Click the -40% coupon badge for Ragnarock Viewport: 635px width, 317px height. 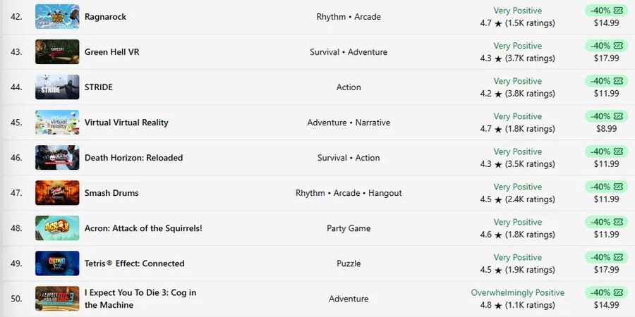click(x=606, y=11)
